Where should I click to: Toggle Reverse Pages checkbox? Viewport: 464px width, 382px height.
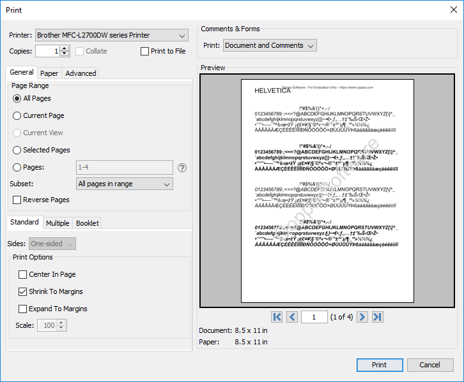pos(17,200)
